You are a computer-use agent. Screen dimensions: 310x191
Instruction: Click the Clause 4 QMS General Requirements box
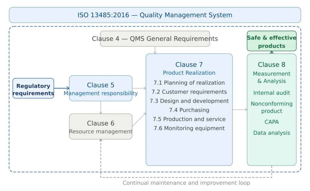coord(155,39)
